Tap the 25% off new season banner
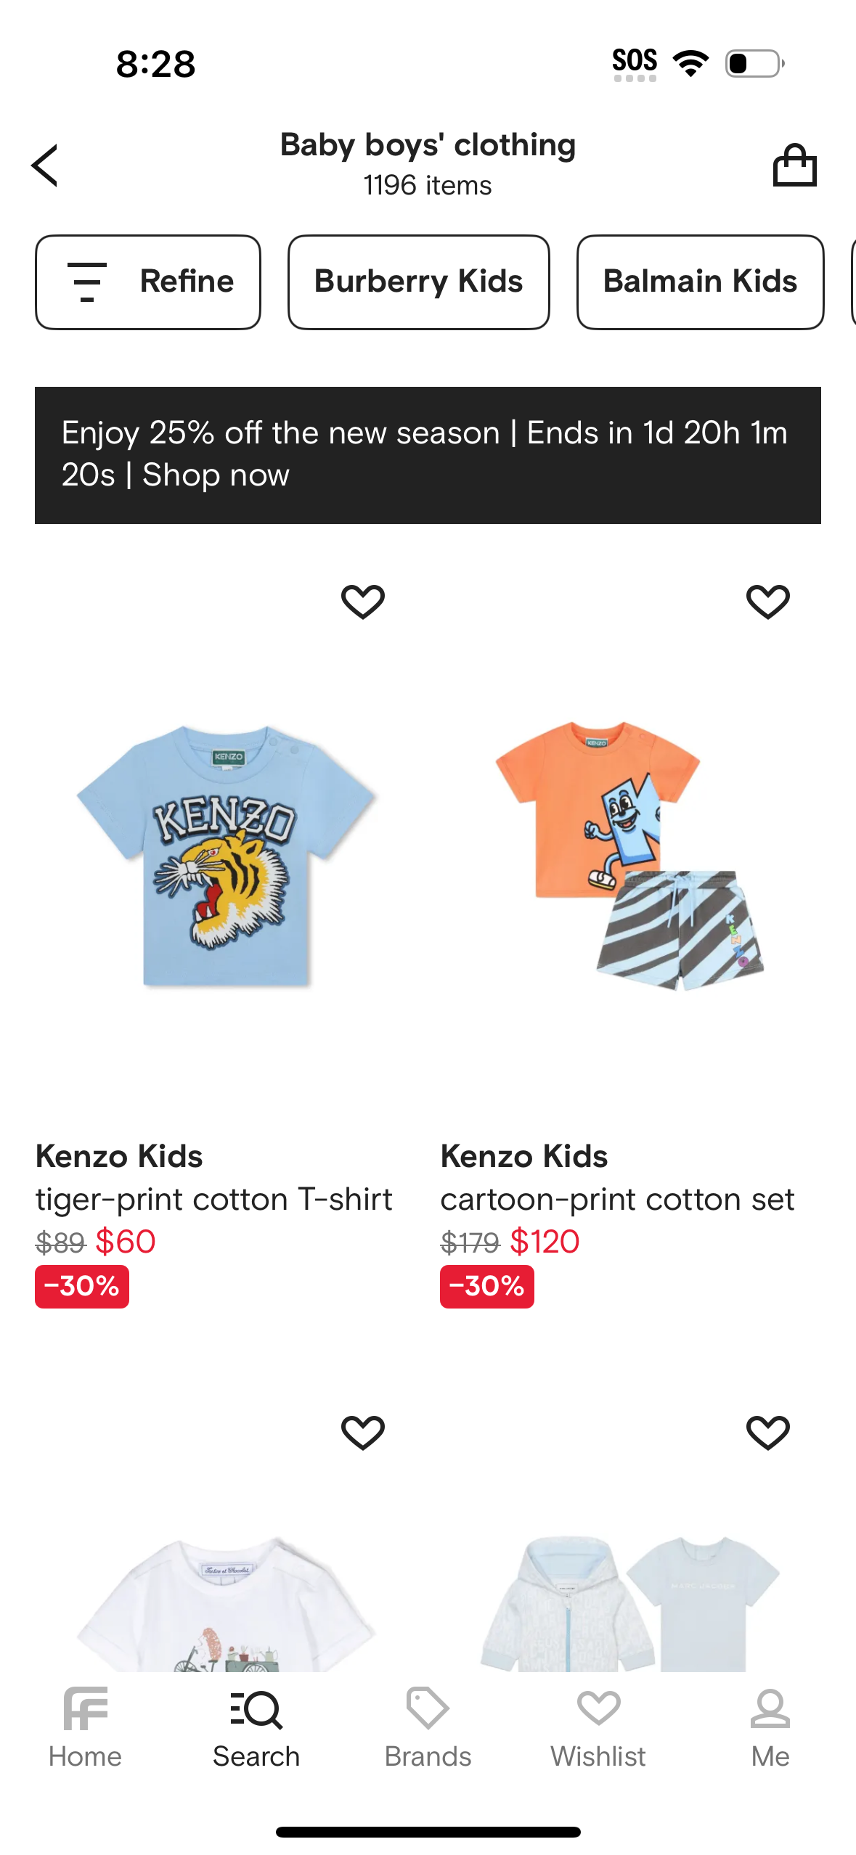The height and width of the screenshot is (1855, 856). click(428, 454)
